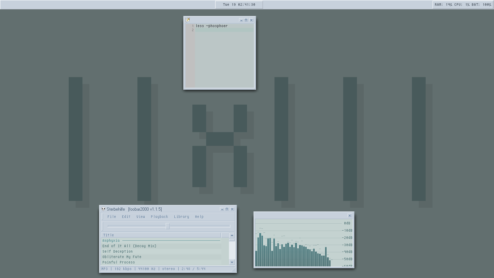Click the RAM CPU BAT status panel
This screenshot has height=278, width=494.
coord(463,5)
